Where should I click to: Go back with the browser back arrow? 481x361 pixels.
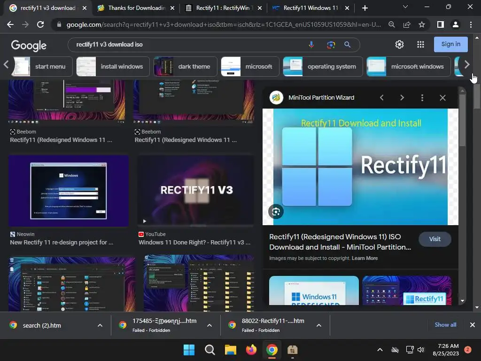click(10, 24)
